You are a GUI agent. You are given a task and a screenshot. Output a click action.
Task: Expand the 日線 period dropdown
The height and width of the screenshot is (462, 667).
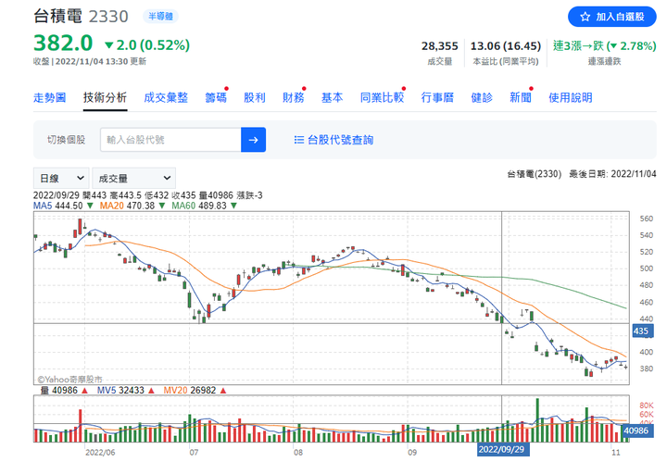click(61, 178)
